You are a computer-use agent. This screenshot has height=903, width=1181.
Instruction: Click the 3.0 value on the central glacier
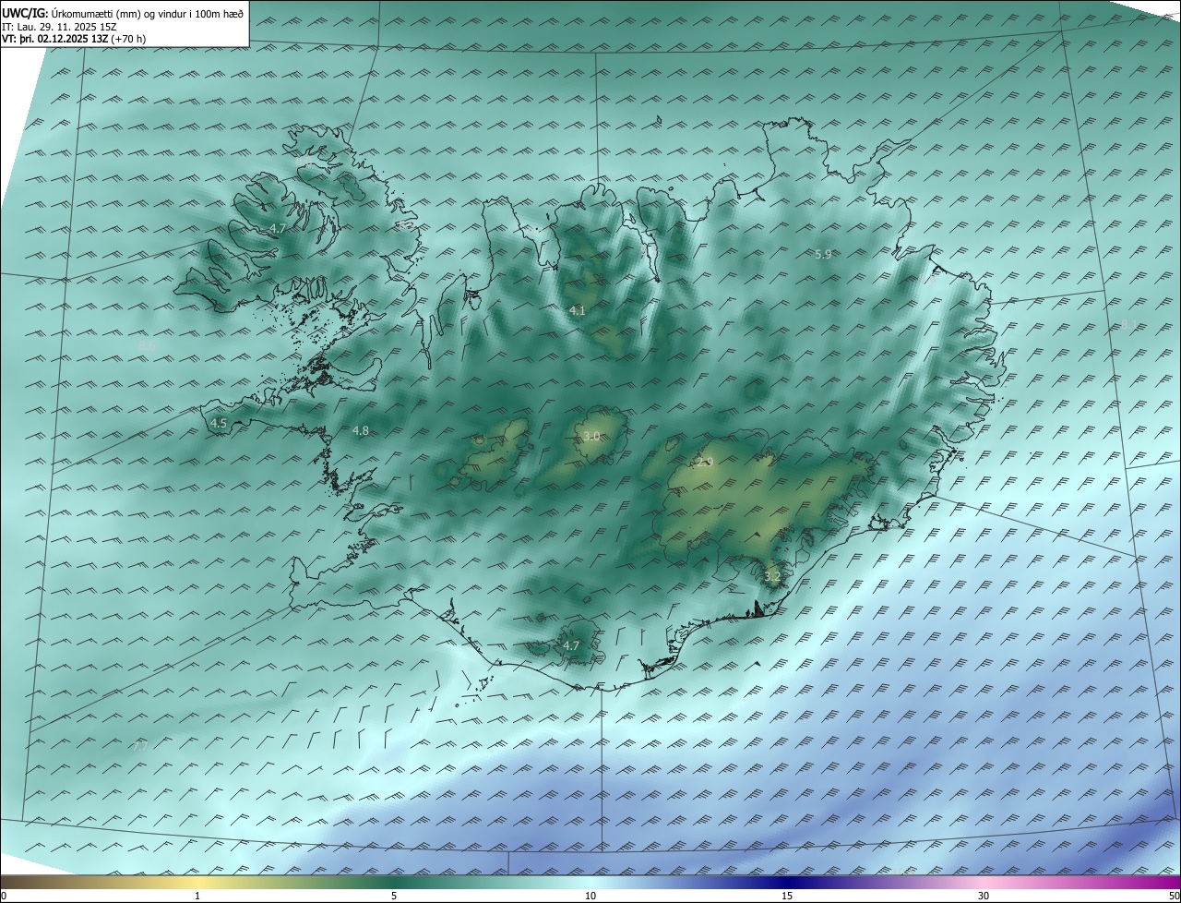[592, 436]
